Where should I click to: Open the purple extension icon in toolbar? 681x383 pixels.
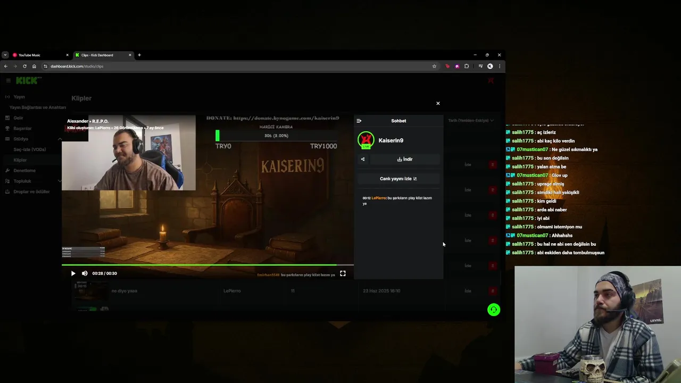pyautogui.click(x=457, y=66)
